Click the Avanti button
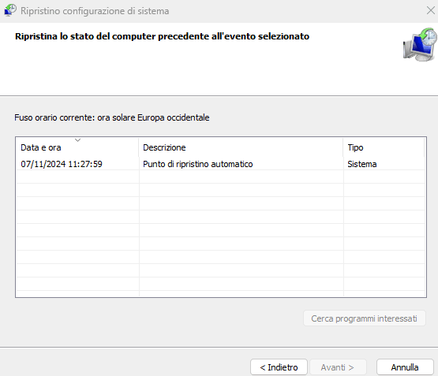This screenshot has height=376, width=438. [x=338, y=367]
